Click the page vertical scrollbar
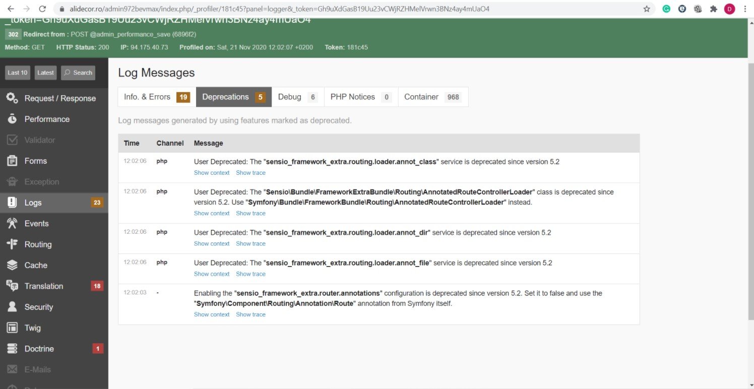 coord(750,191)
